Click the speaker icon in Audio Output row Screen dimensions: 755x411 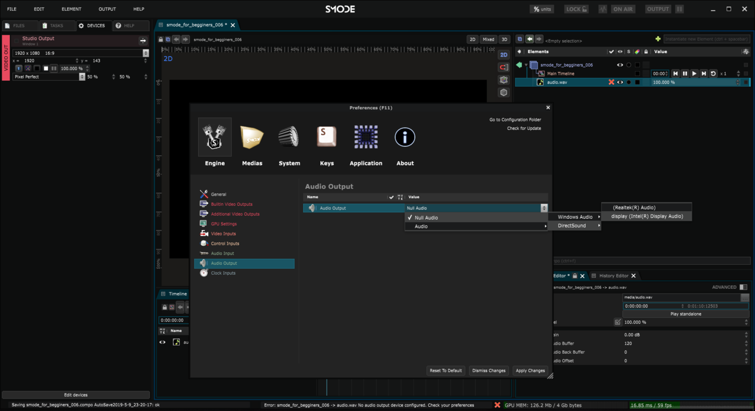click(x=312, y=208)
